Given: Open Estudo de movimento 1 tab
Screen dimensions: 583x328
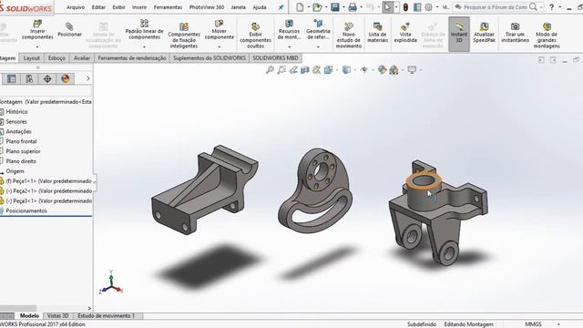Looking at the screenshot, I should [106, 316].
